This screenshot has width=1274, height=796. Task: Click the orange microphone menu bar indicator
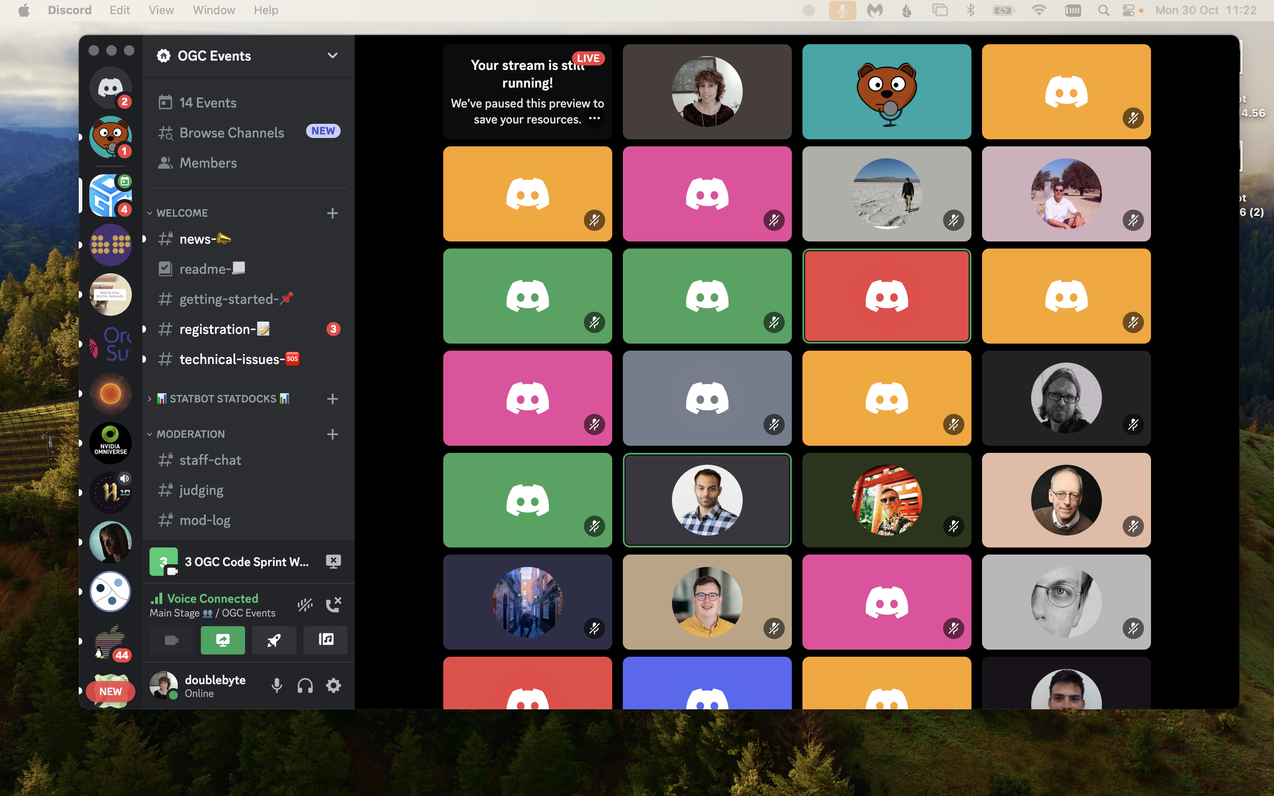[x=842, y=11]
